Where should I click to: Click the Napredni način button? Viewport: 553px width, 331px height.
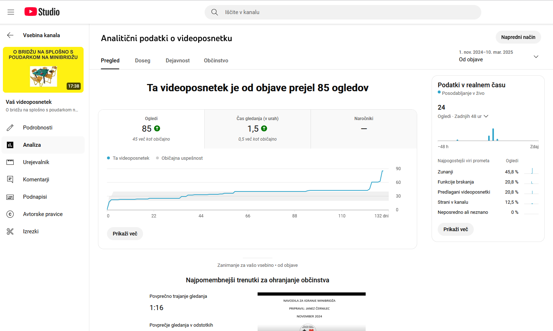(518, 37)
